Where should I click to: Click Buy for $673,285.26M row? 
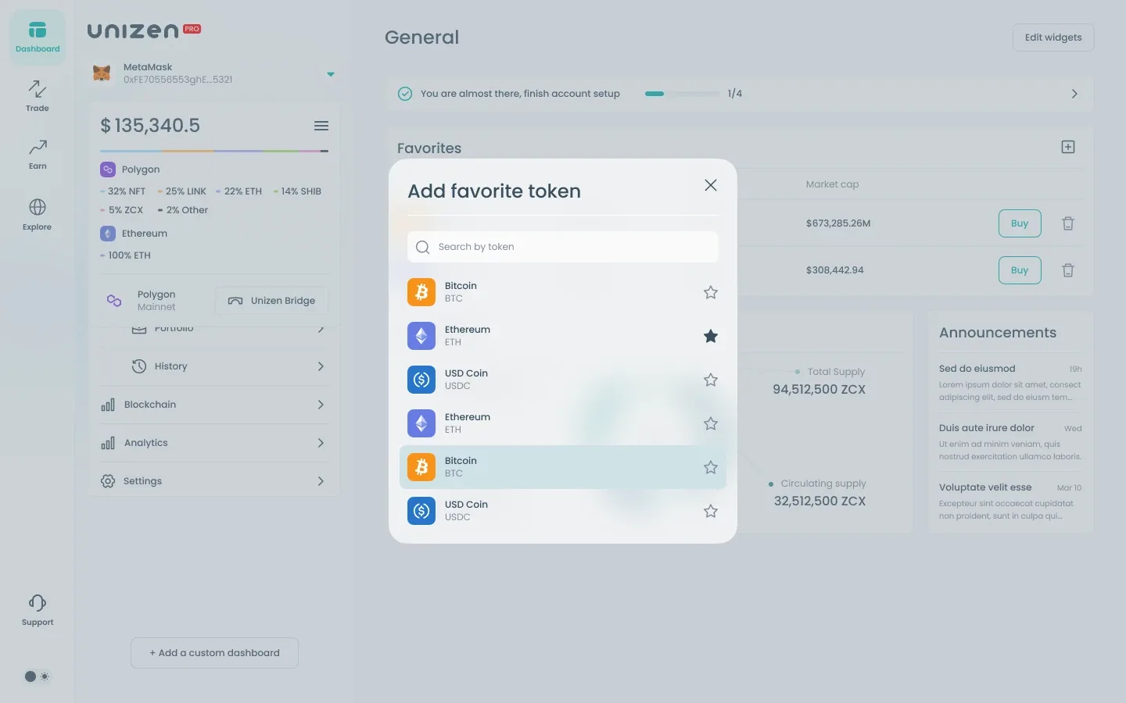tap(1020, 223)
